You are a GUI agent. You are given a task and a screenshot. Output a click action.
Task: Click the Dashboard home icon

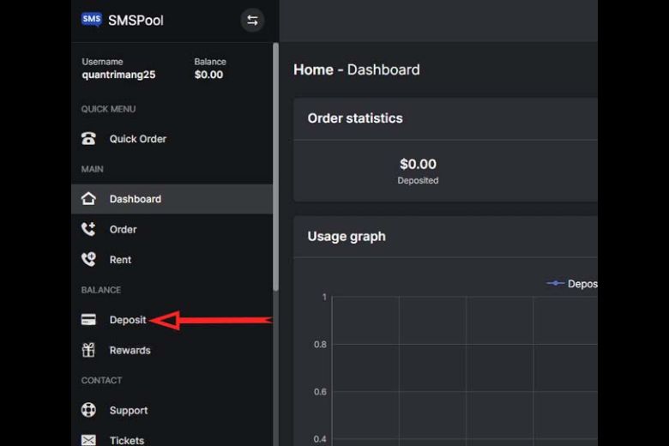(x=88, y=199)
